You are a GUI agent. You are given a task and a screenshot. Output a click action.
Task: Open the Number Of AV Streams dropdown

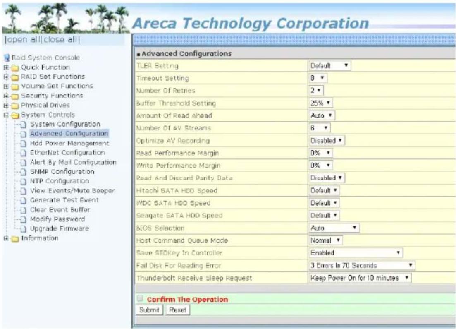[319, 128]
